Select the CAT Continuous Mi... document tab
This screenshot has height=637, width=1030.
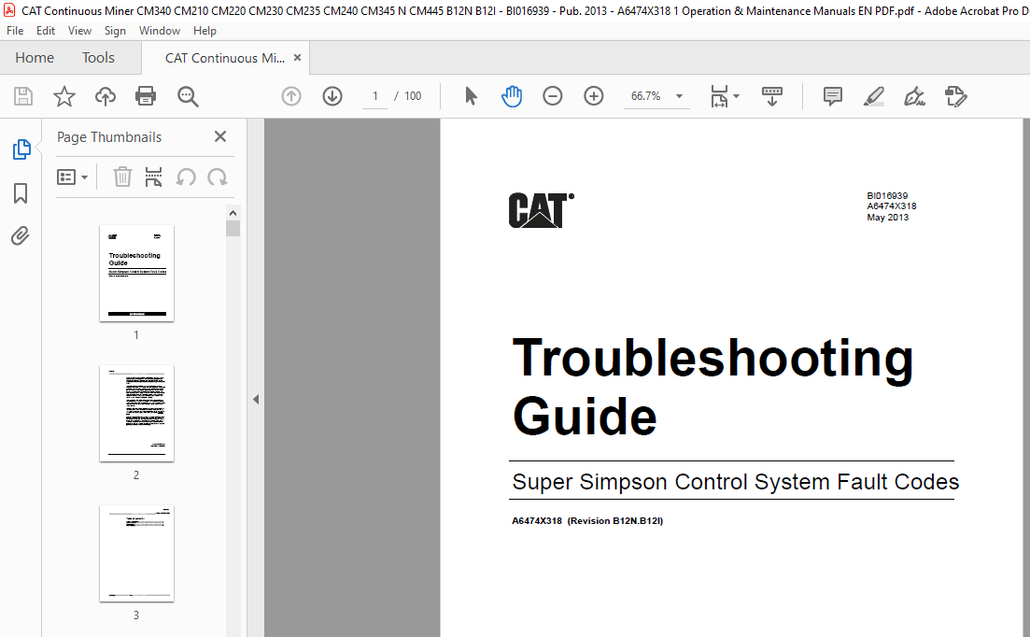225,58
